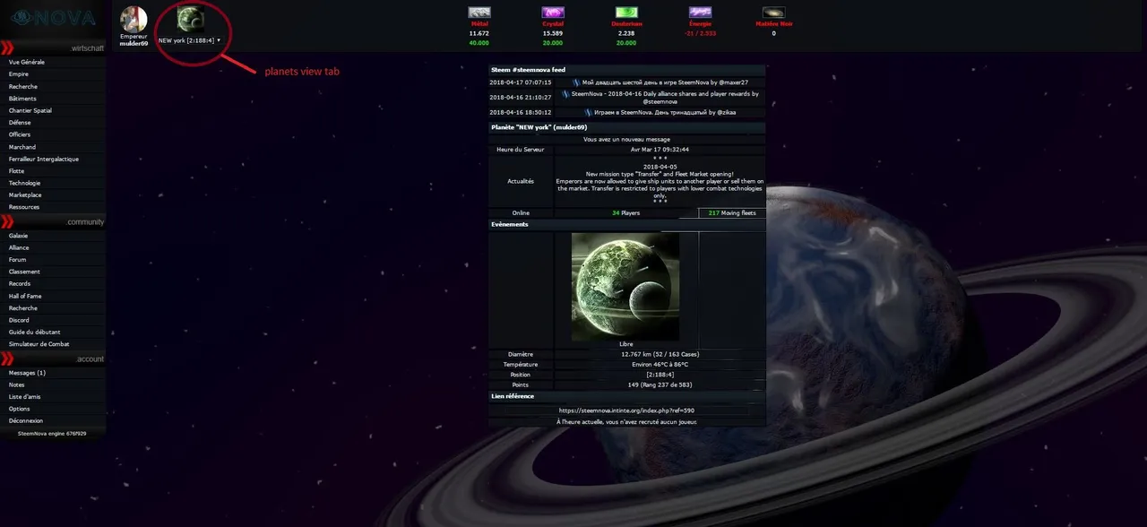Click the 217 Moving fleets button
This screenshot has height=527, width=1147.
click(731, 213)
